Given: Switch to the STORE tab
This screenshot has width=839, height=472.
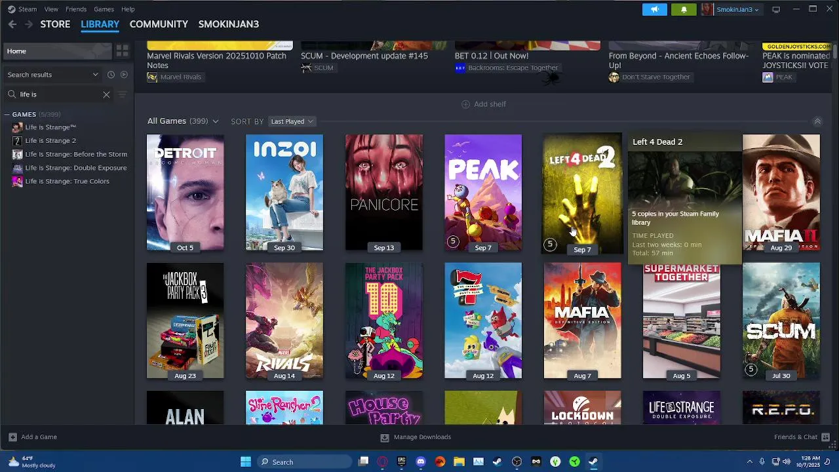Looking at the screenshot, I should pos(55,24).
